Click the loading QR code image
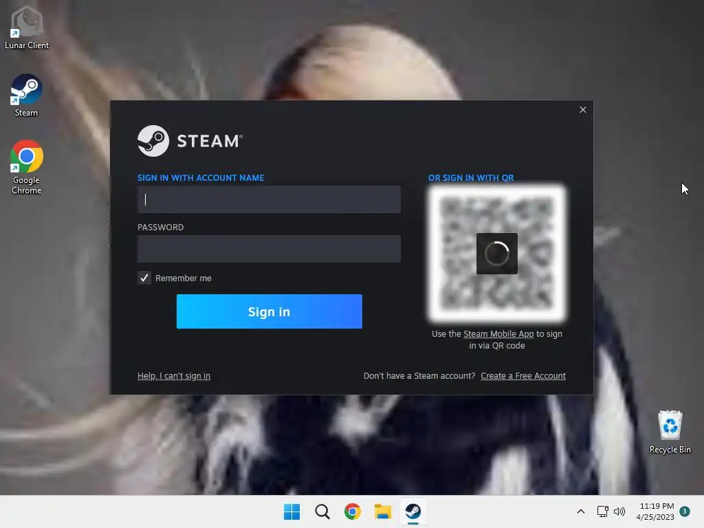 point(497,254)
